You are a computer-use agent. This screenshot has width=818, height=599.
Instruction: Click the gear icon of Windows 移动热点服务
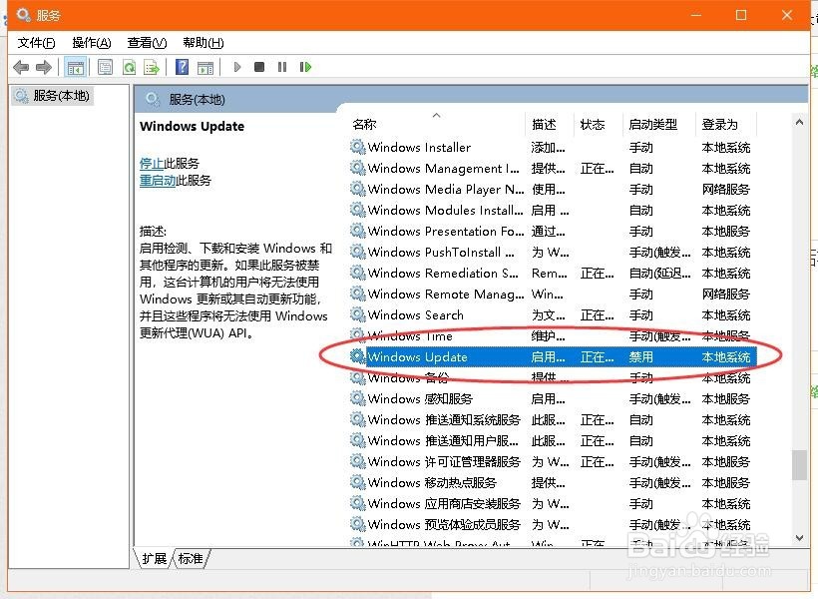[x=357, y=482]
